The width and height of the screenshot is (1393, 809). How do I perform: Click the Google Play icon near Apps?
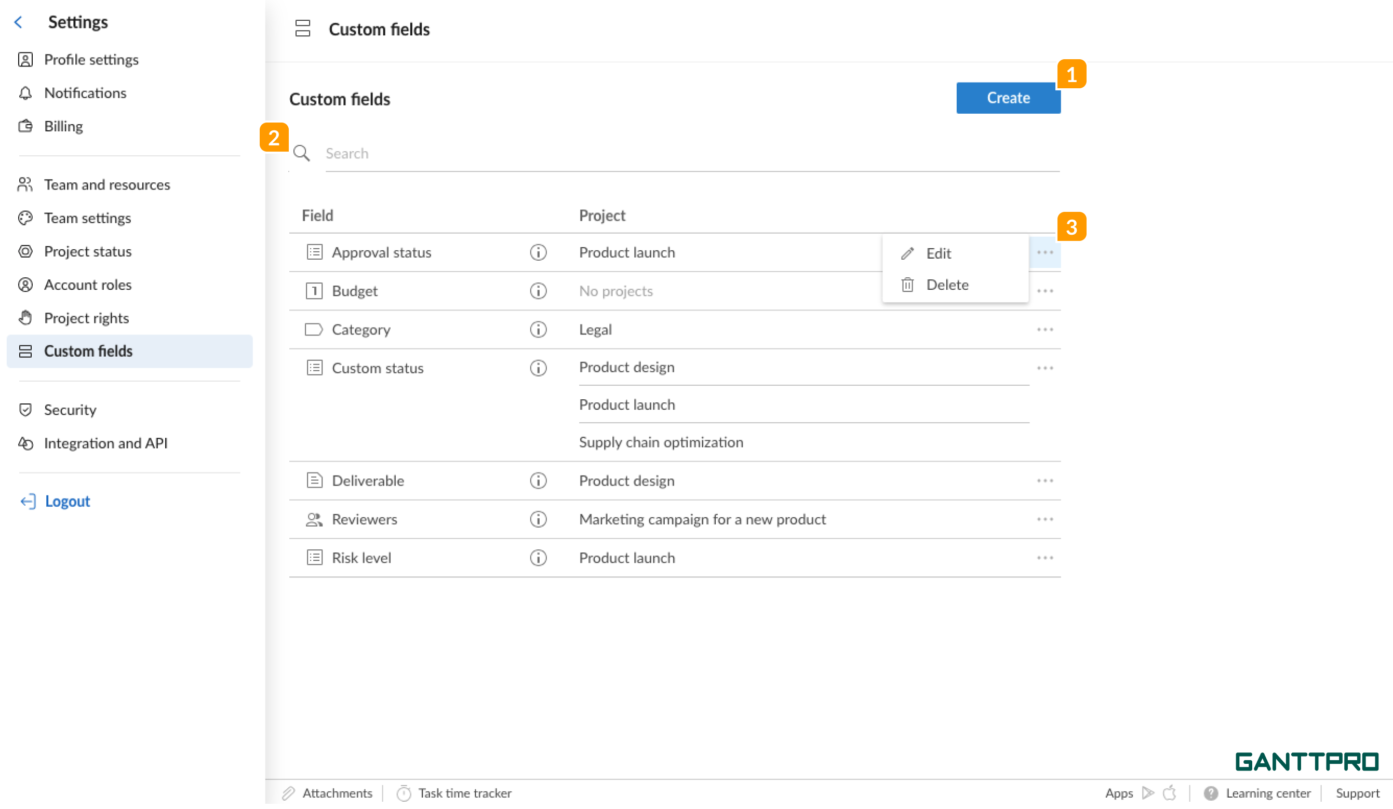click(1149, 793)
